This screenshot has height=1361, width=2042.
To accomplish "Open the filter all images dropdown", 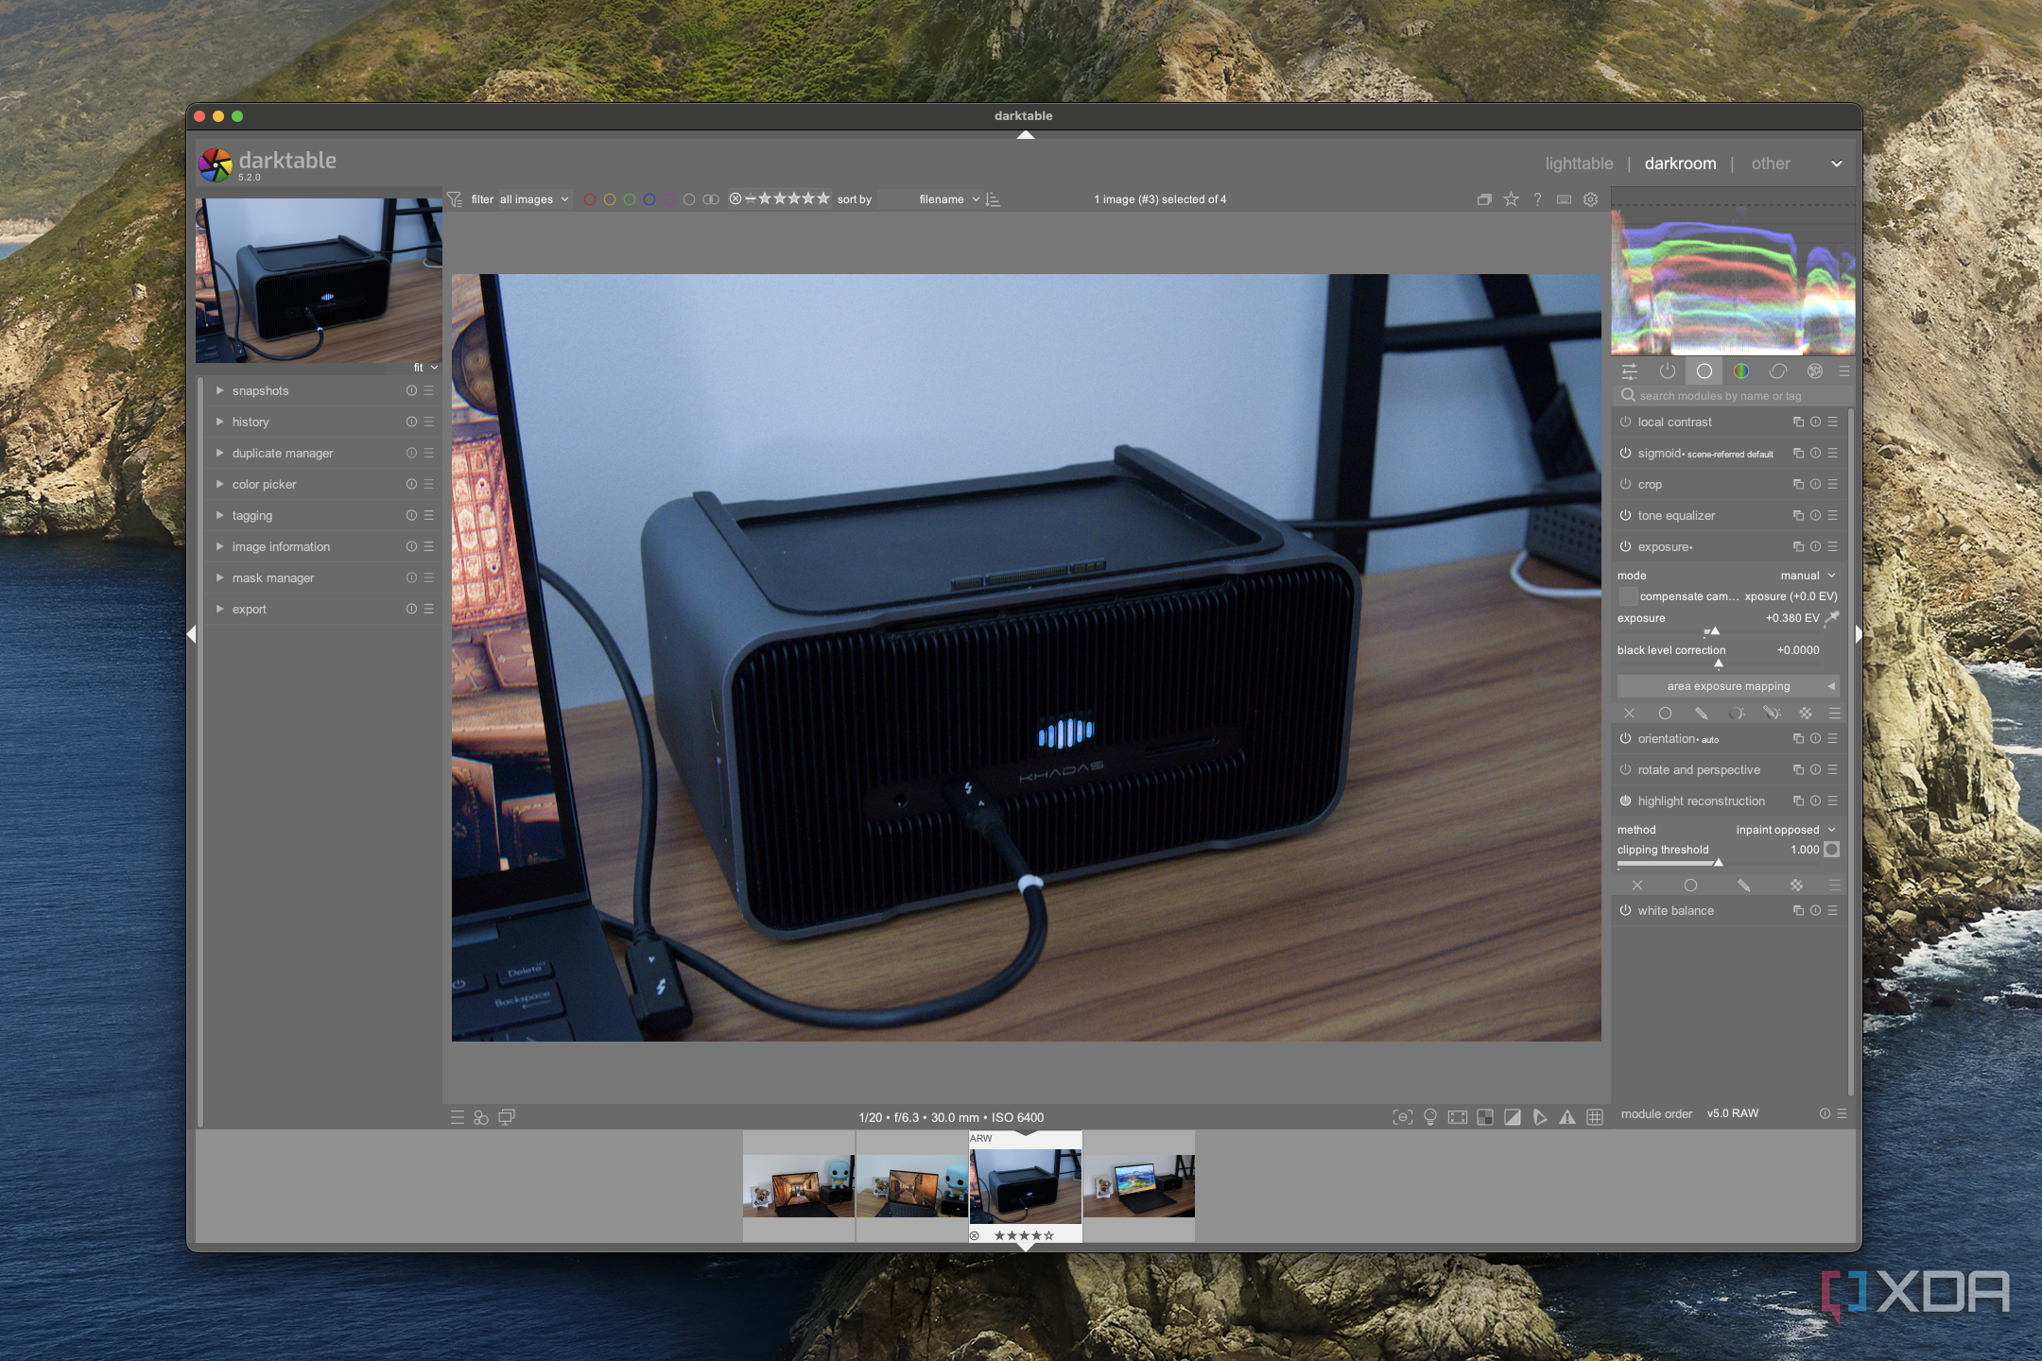I will click(x=534, y=199).
